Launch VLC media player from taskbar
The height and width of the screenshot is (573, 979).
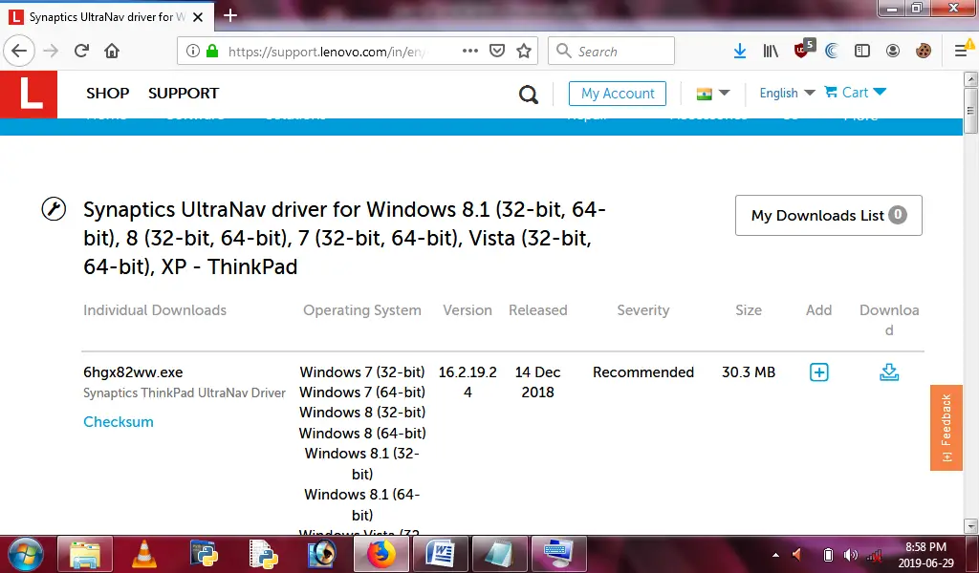[144, 554]
